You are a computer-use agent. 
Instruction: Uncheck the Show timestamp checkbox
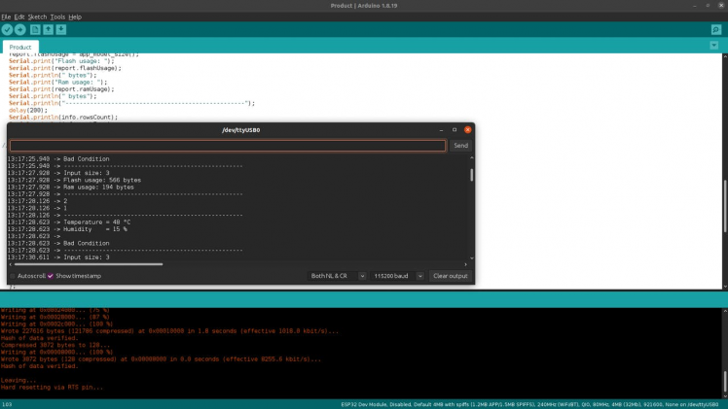pyautogui.click(x=51, y=276)
